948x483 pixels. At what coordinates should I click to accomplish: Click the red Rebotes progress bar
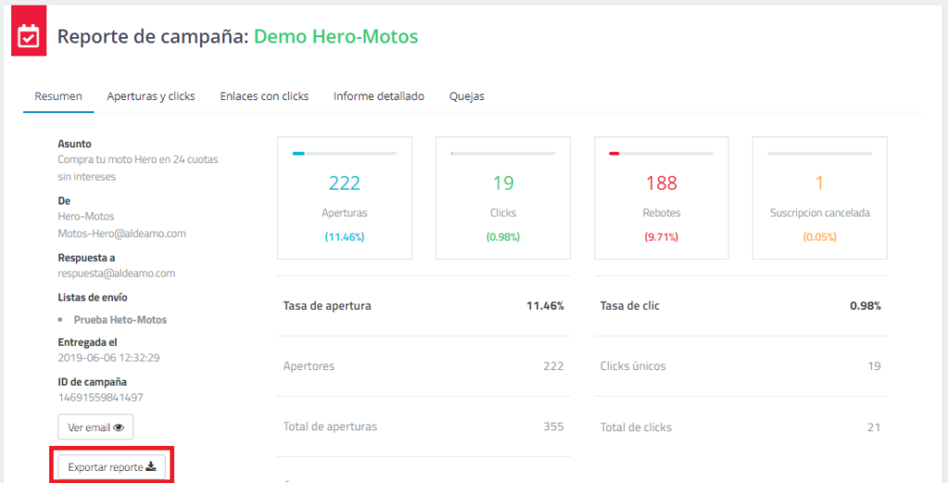coord(661,153)
